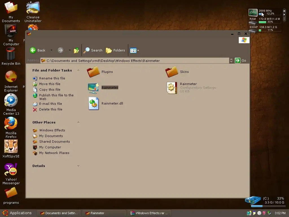Screen dimensions: 289x217
Task: Select the programs folder desktop icon
Action: 11,193
